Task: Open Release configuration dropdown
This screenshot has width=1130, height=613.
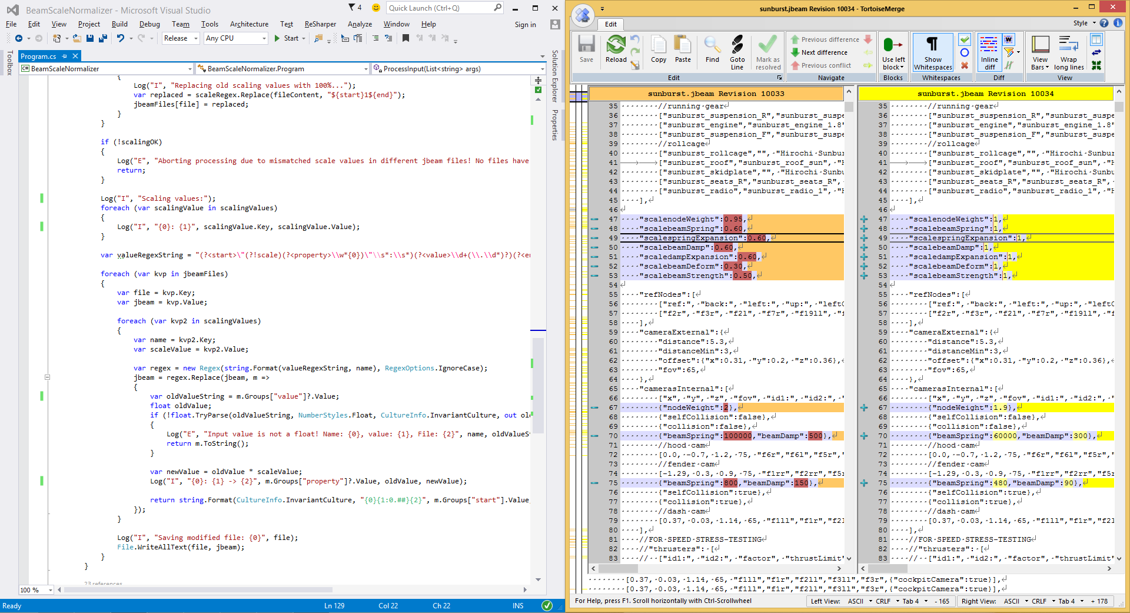Action: click(181, 38)
